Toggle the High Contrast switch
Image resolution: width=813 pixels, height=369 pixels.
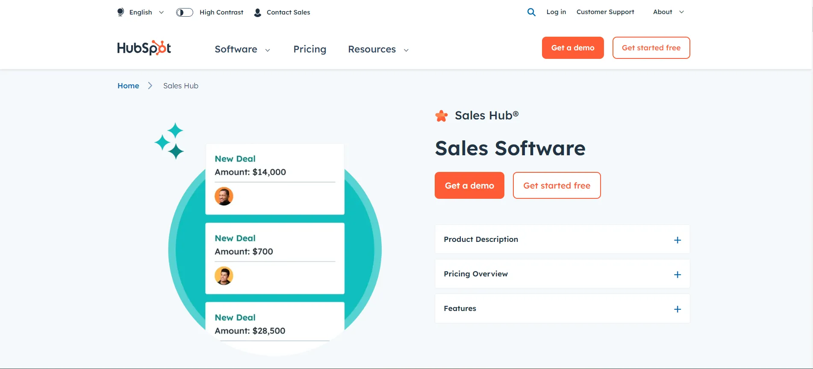coord(185,12)
